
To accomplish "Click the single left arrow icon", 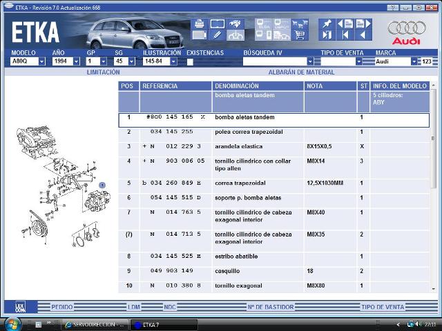I will pos(363,35).
